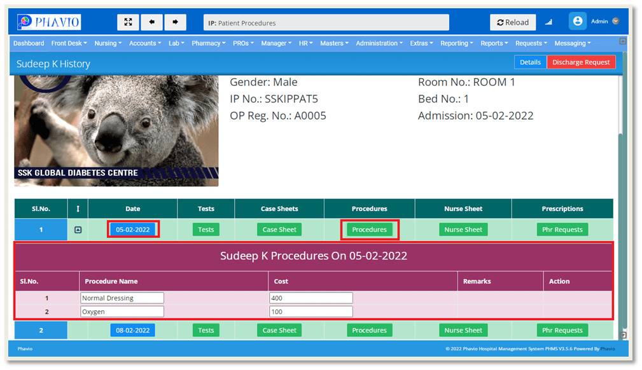Click the SSK Global Diabetes Centre image
The width and height of the screenshot is (642, 370).
click(x=116, y=130)
